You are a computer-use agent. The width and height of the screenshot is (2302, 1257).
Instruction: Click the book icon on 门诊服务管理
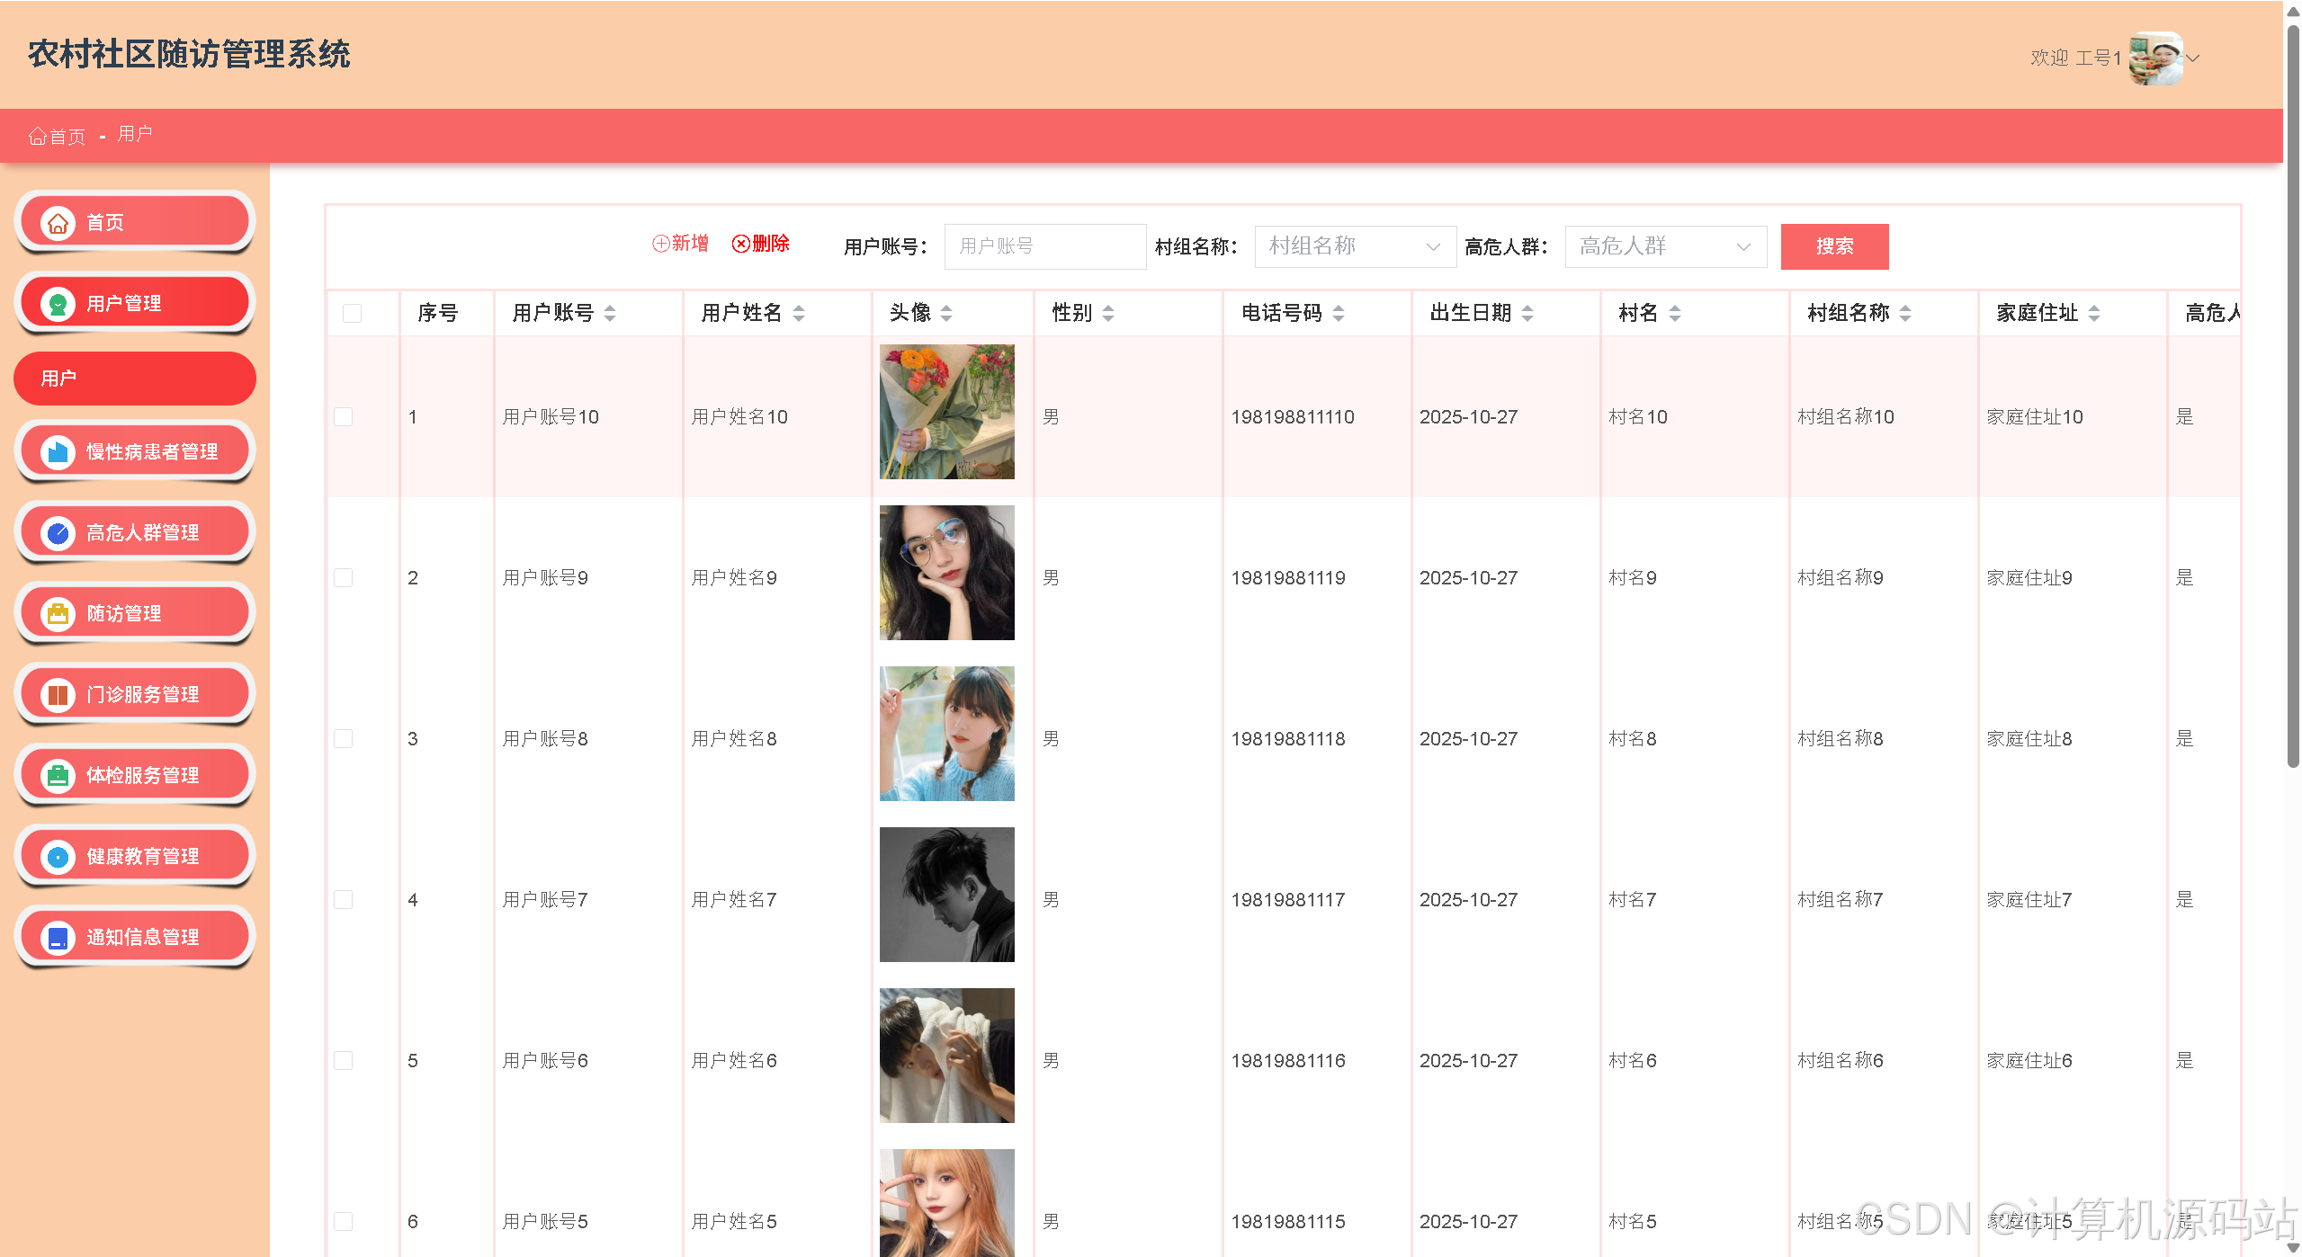coord(58,694)
